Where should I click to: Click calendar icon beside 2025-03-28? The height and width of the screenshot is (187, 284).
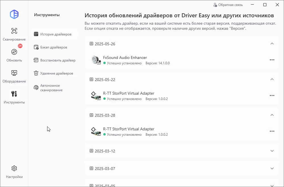91,115
